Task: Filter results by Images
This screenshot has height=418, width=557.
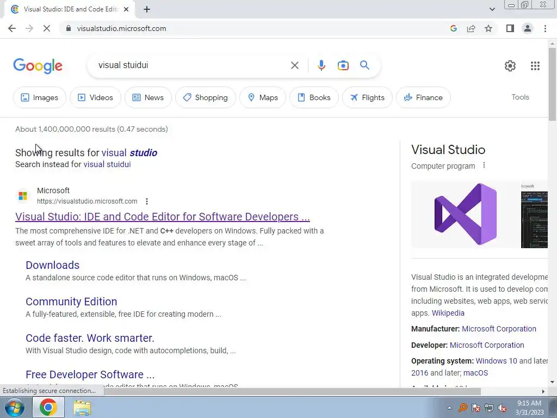Action: [x=39, y=97]
